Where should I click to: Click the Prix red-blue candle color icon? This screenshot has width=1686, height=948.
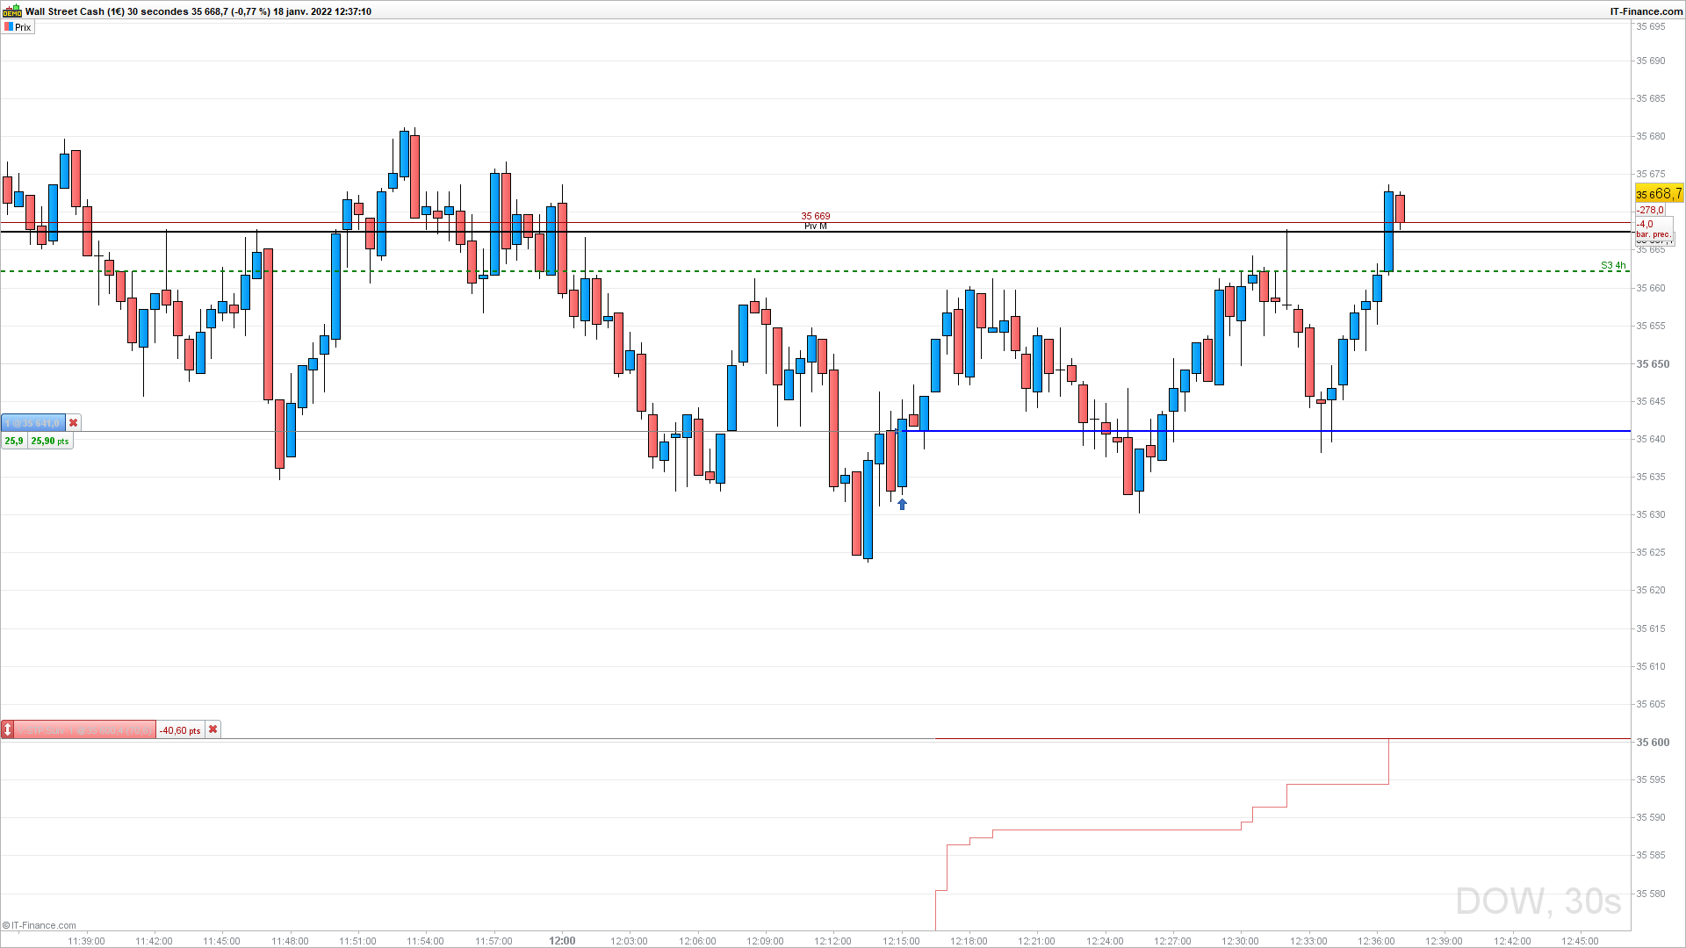[8, 27]
